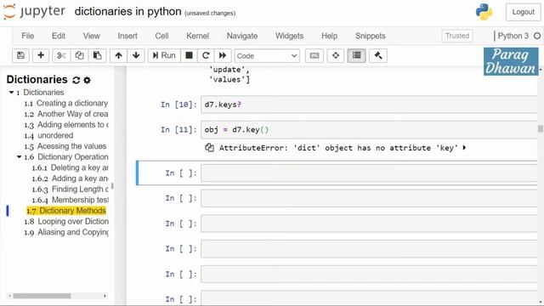
Task: Interrupt the kernel with stop icon
Action: (189, 55)
